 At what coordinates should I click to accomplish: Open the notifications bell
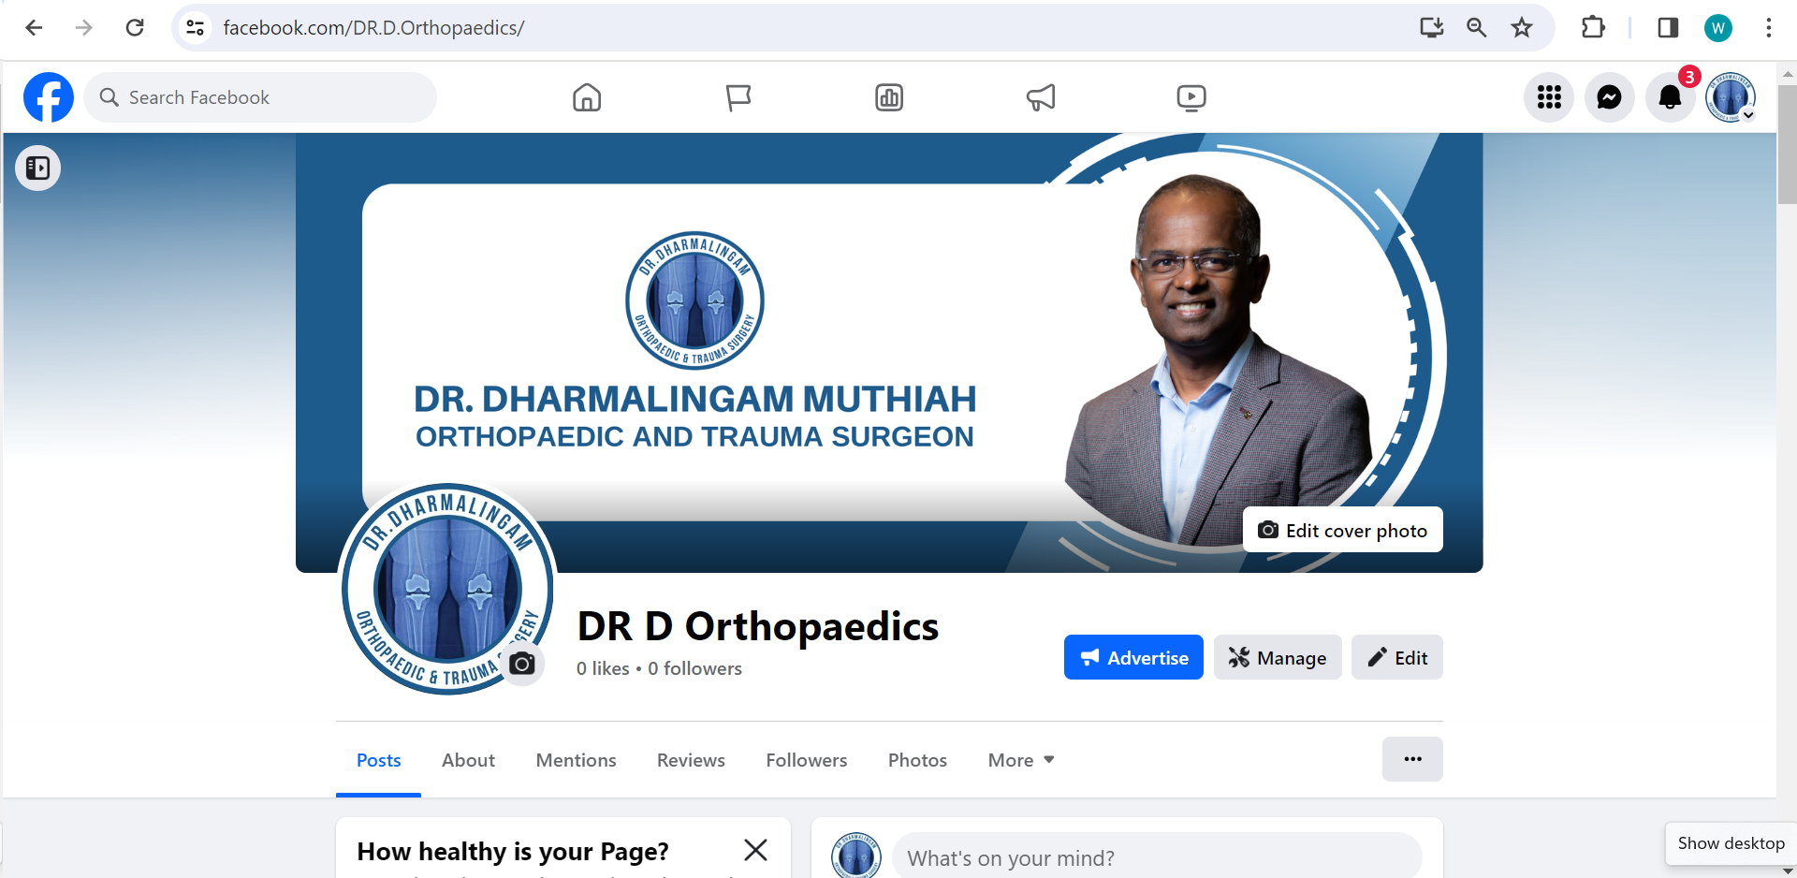click(x=1670, y=97)
